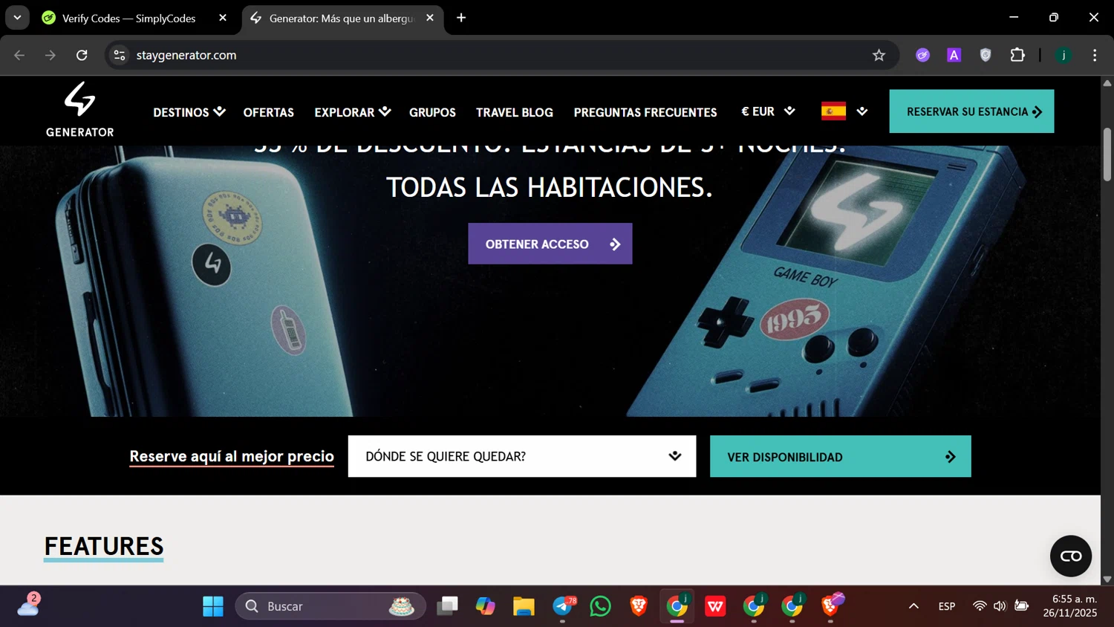Go back to the previous page
Screen dimensions: 1114x627
click(19, 55)
